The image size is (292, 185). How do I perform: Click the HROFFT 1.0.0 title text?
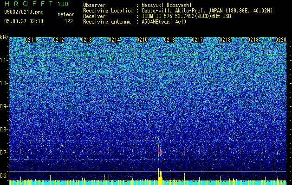tap(37, 4)
